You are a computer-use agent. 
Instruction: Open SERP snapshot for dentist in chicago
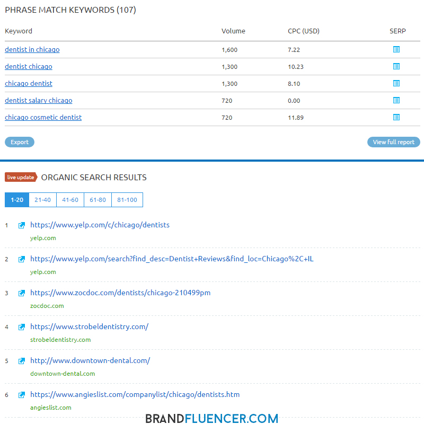click(396, 49)
